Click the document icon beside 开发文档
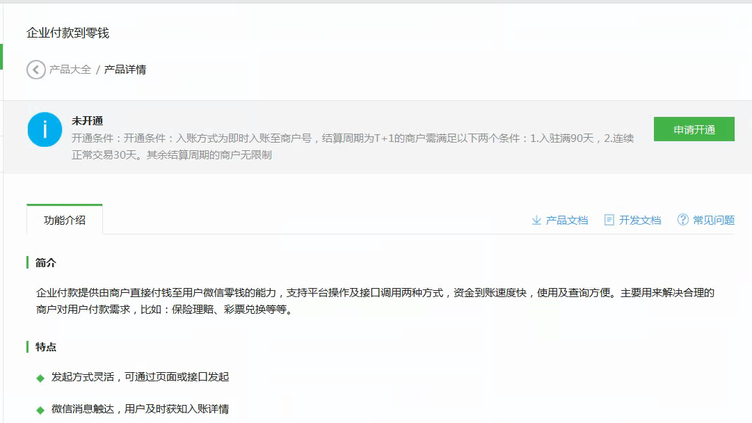This screenshot has width=752, height=423. tap(608, 219)
